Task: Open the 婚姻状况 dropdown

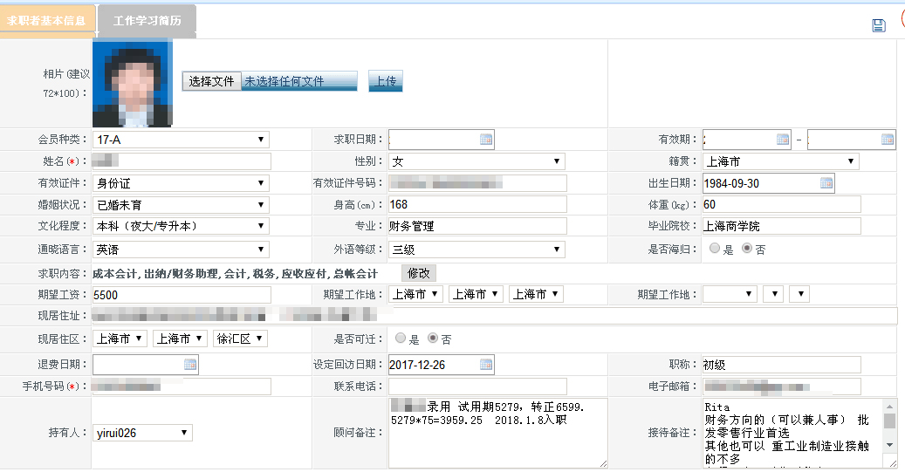Action: (181, 205)
